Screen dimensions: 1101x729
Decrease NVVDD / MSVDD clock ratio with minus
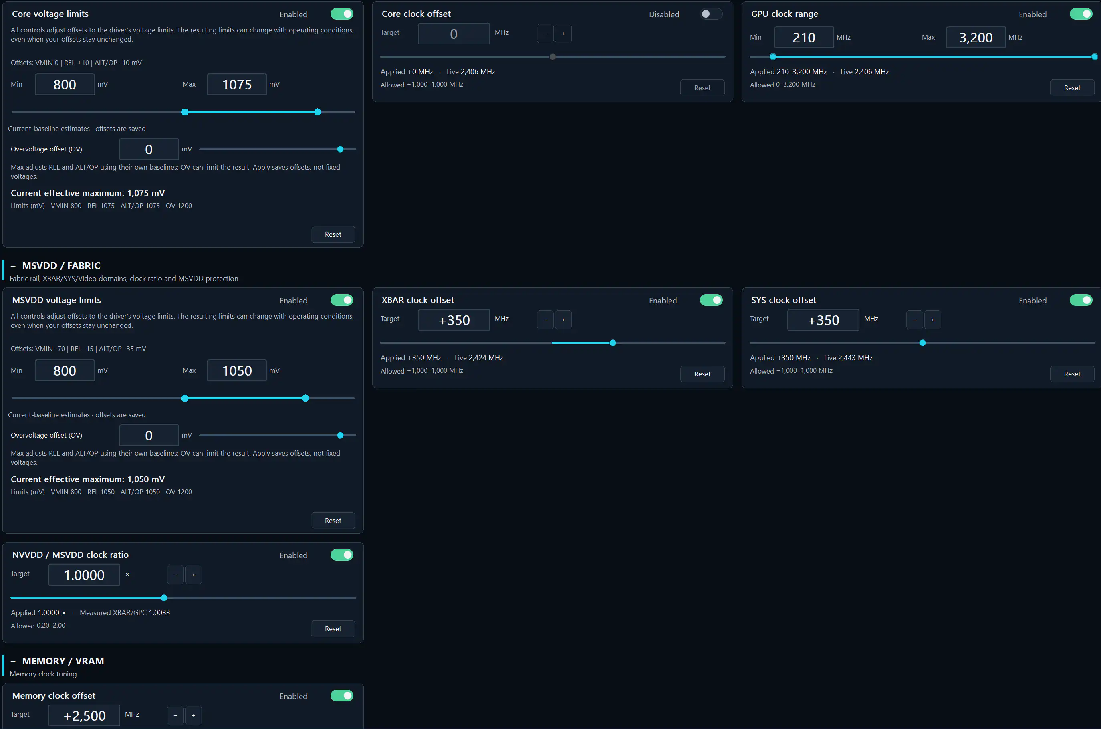[x=175, y=575]
